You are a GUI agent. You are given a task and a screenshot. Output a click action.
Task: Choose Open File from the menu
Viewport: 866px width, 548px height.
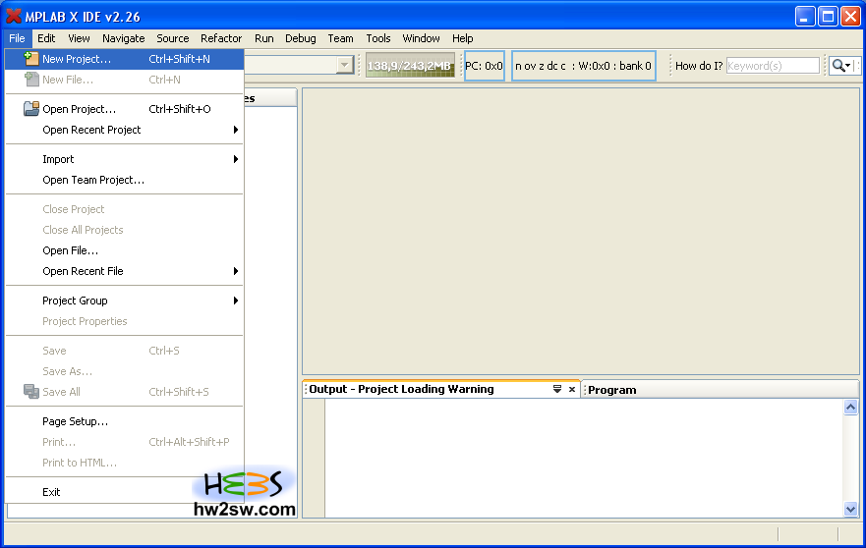point(125,250)
